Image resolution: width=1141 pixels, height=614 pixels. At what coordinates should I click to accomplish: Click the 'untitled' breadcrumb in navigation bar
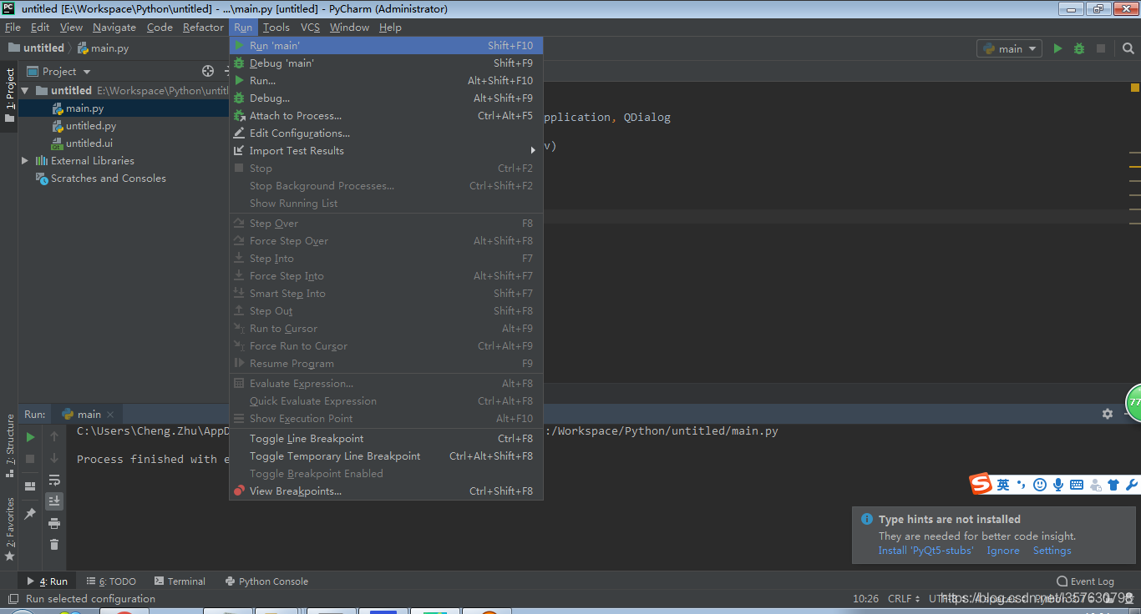tap(36, 48)
